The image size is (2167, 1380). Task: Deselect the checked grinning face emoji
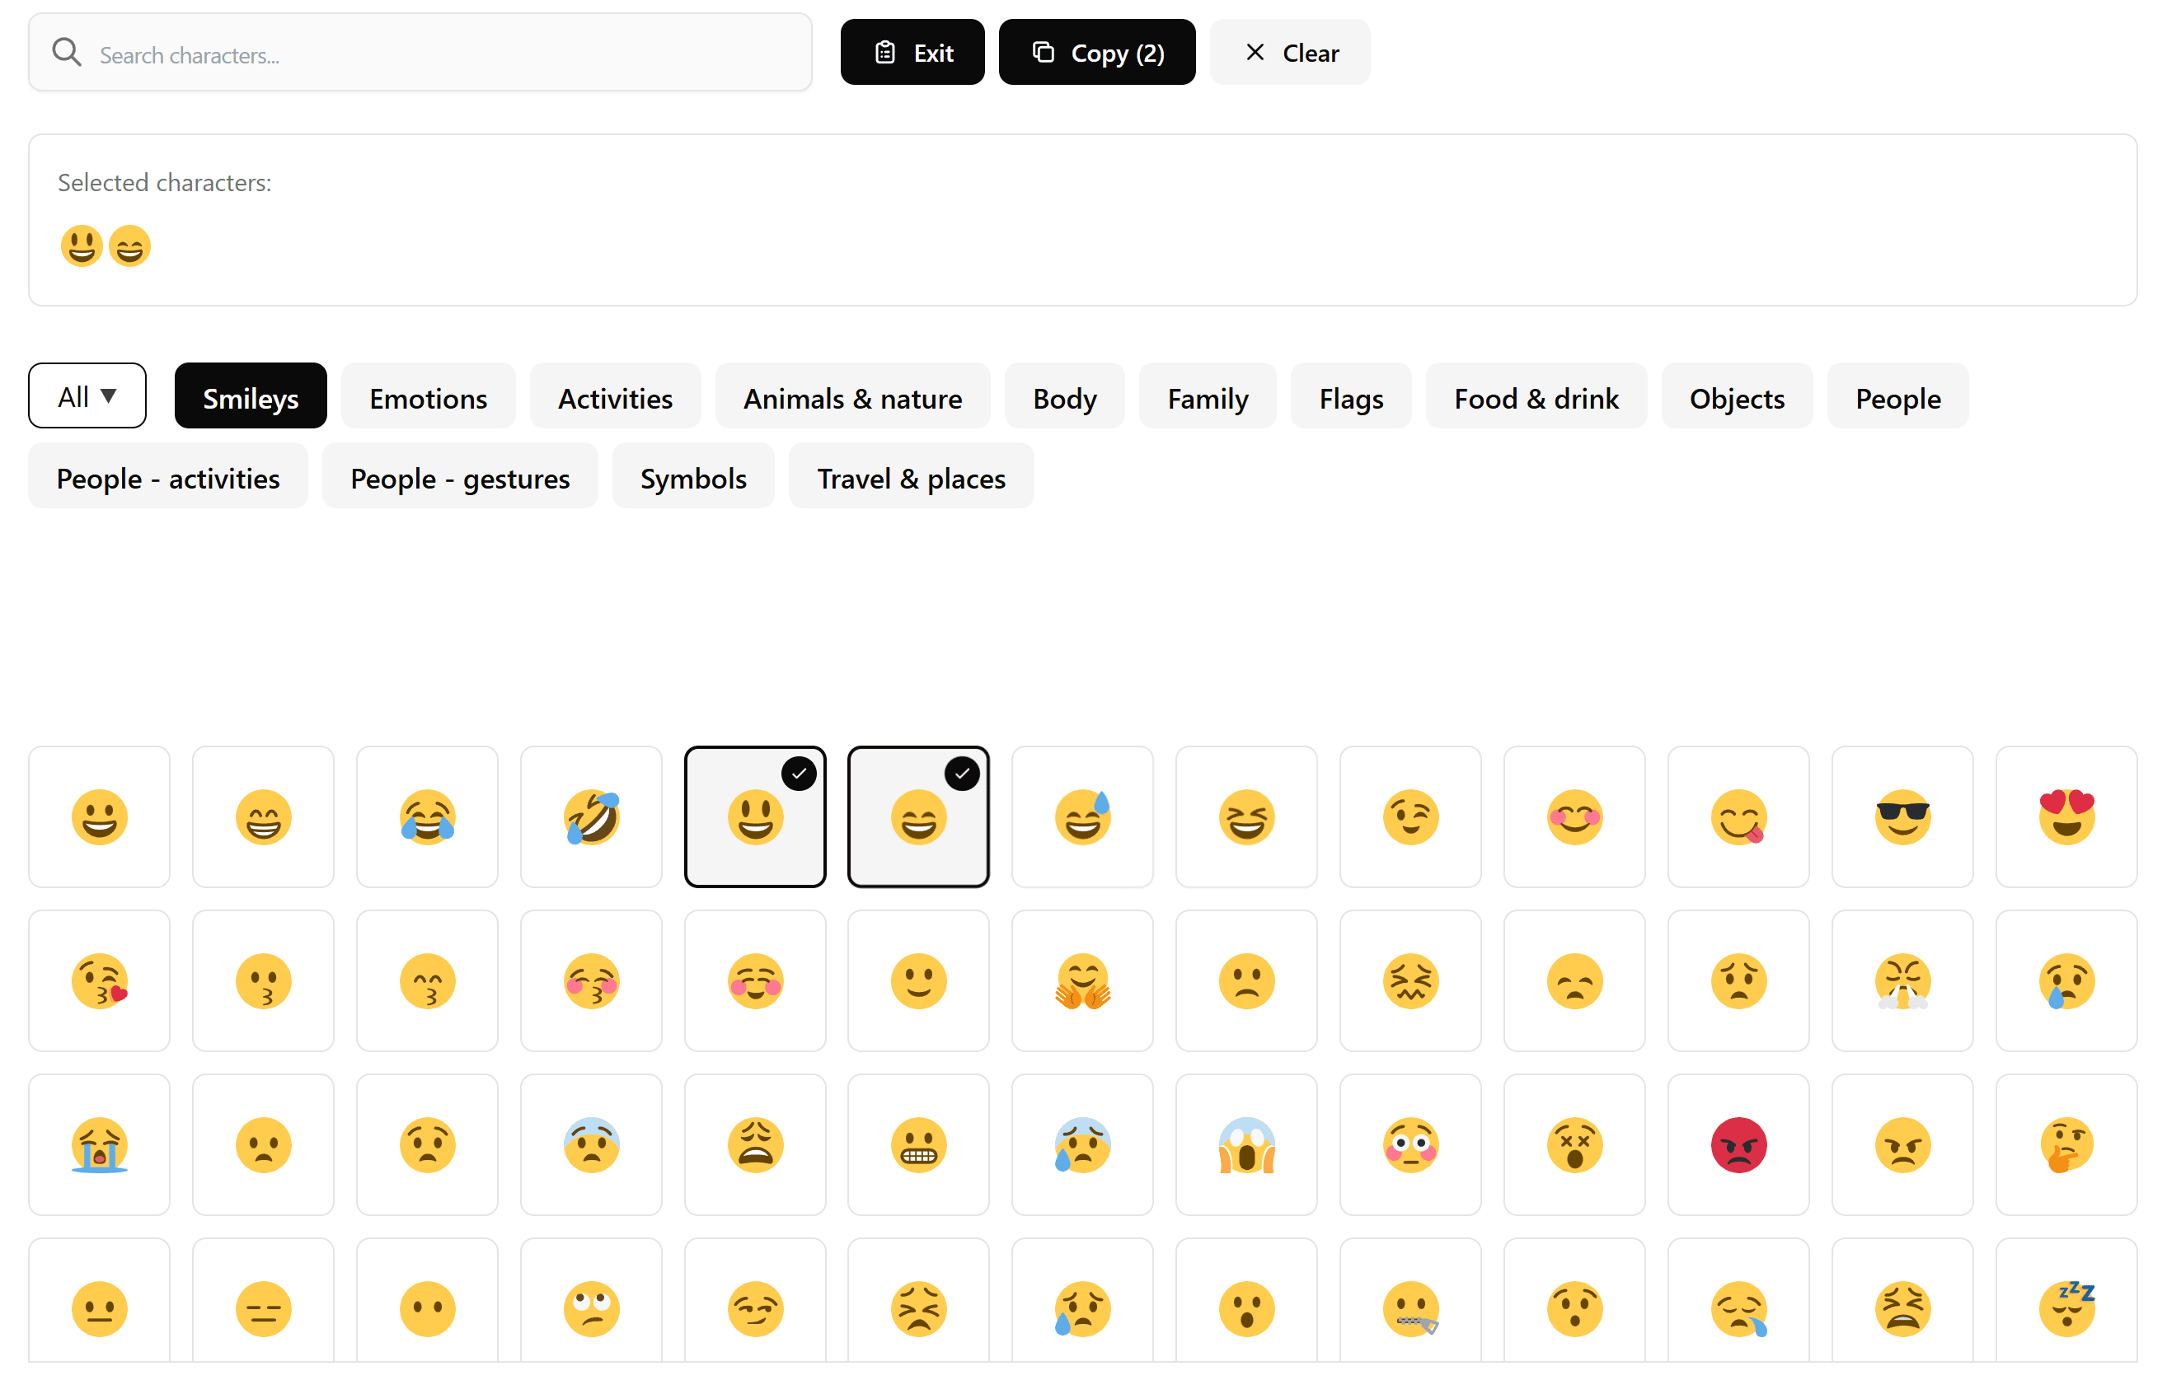click(x=755, y=816)
